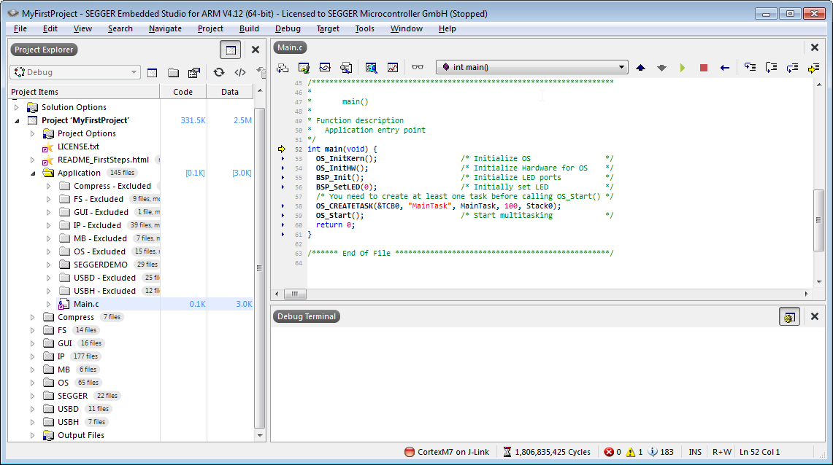Click the Code column header

click(x=183, y=92)
